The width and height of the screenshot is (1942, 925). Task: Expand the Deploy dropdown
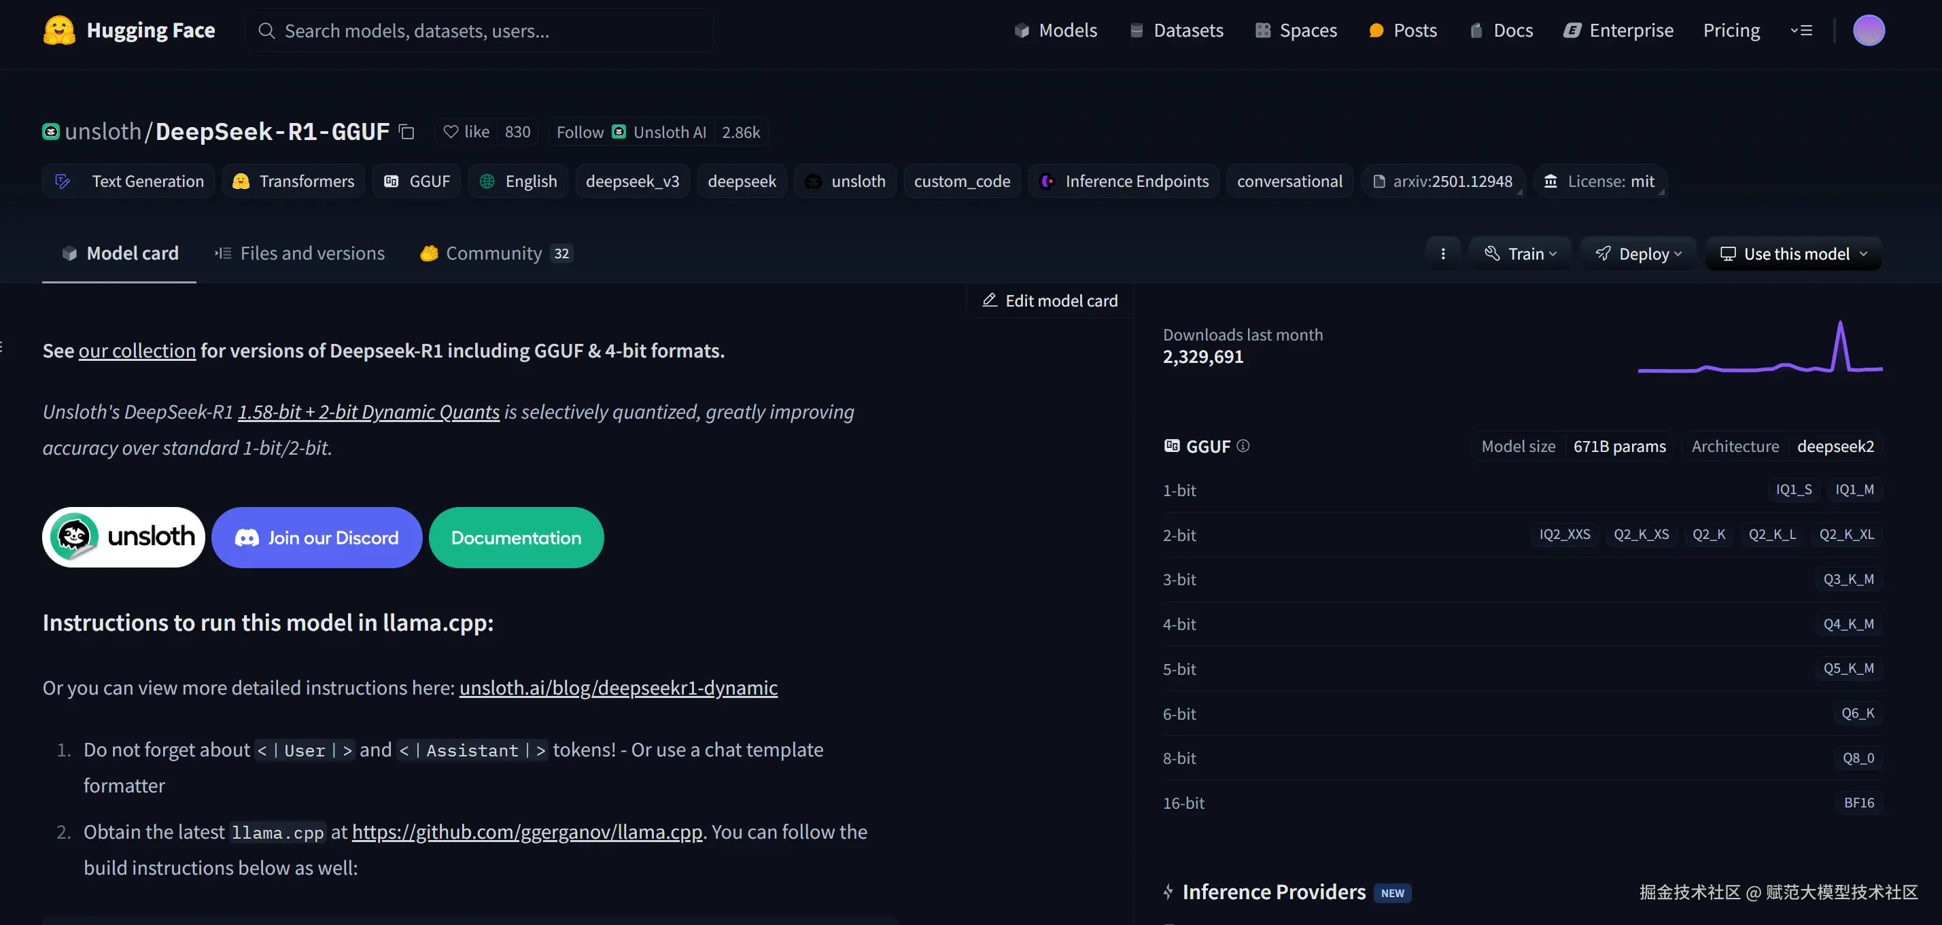point(1638,254)
